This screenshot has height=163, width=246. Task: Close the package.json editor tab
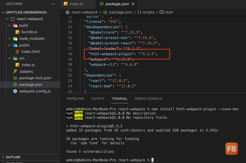tap(133, 4)
